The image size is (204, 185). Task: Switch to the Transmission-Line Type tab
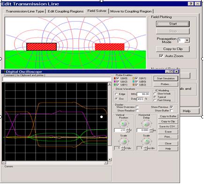25,11
